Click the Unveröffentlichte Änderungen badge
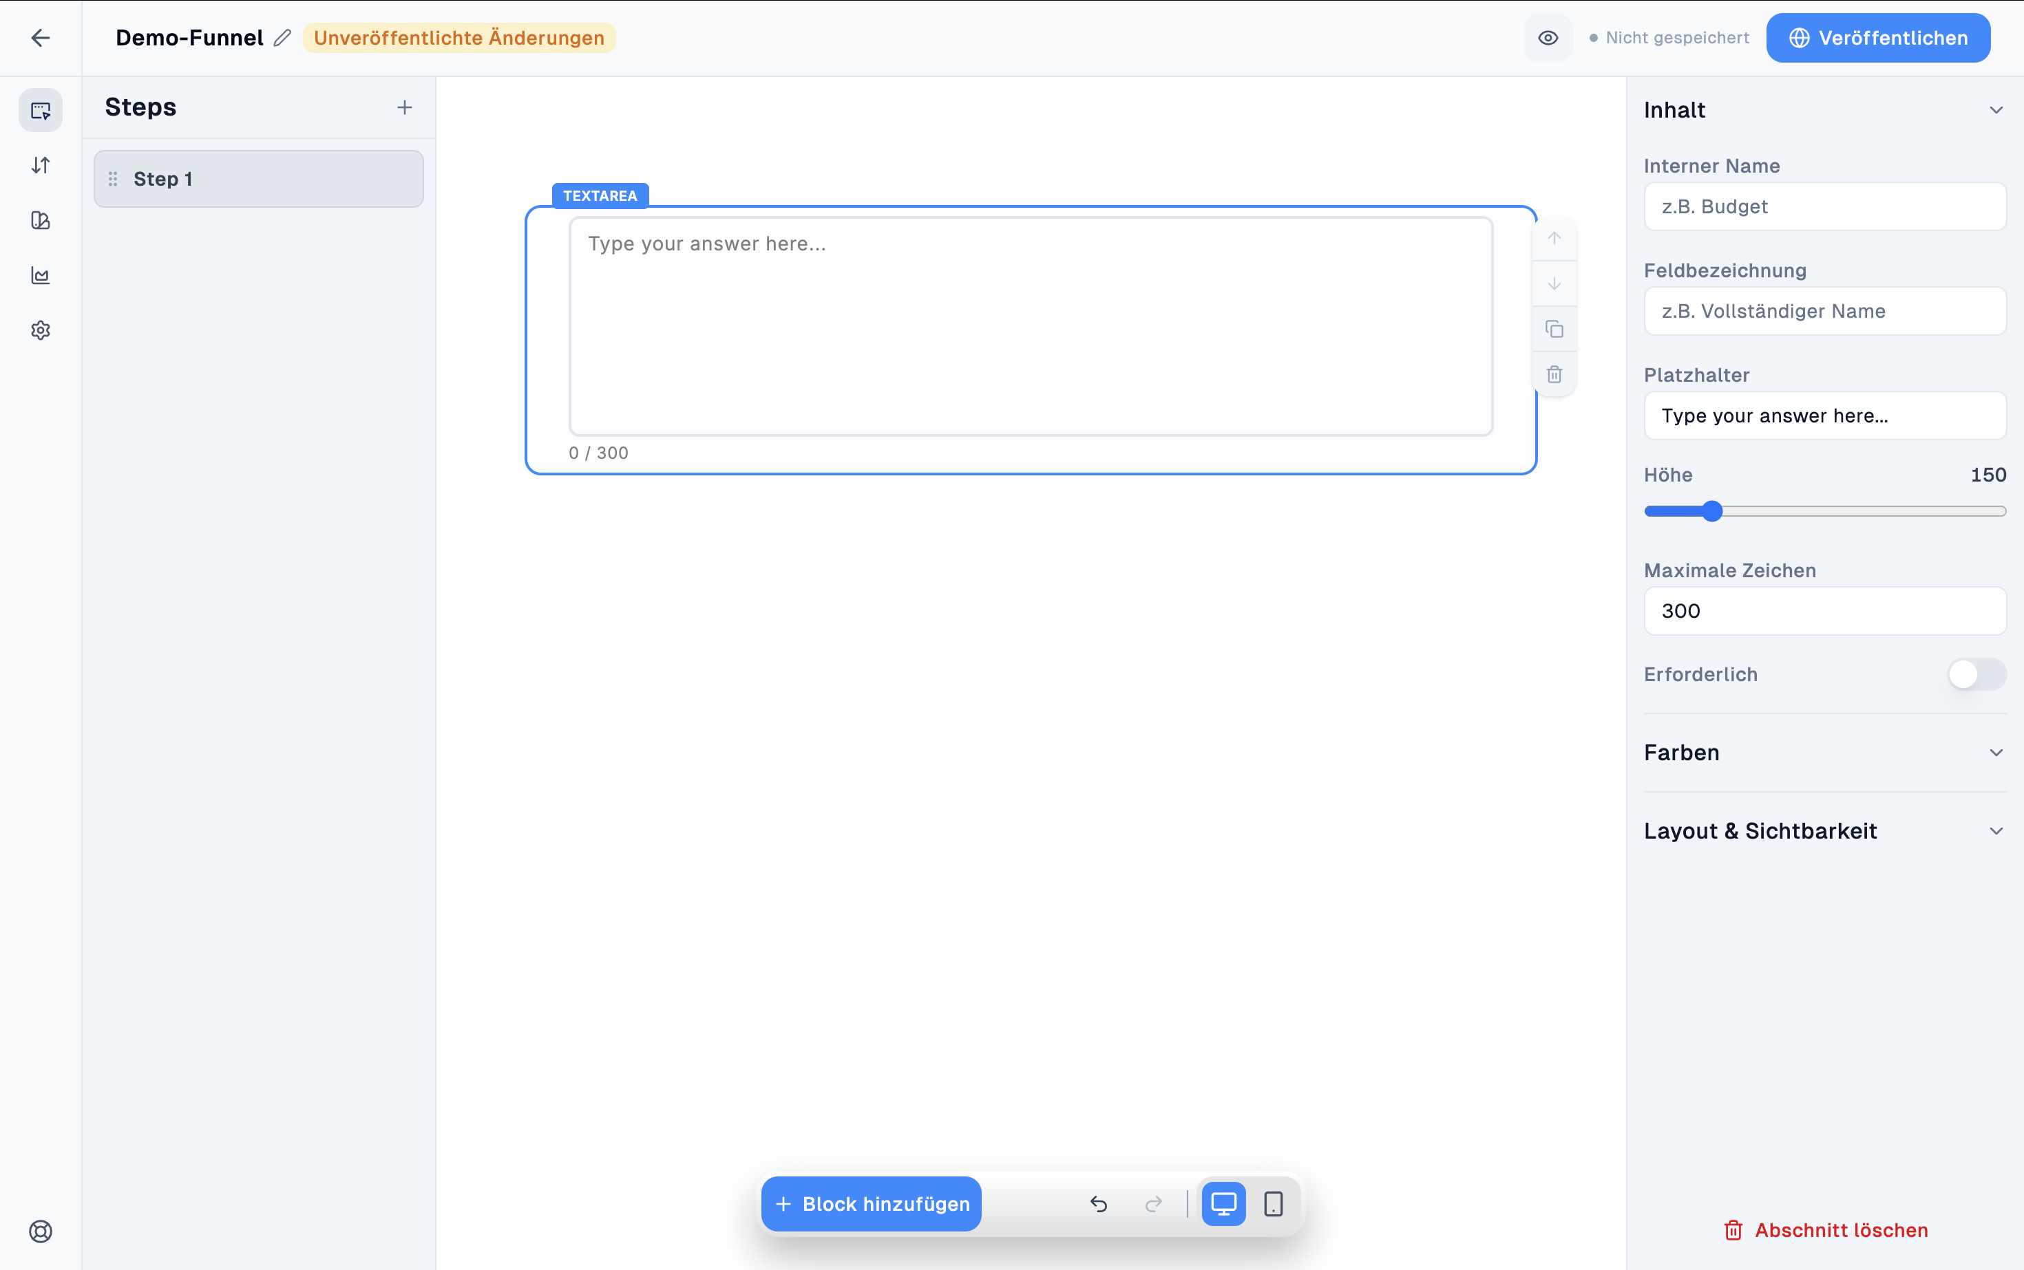This screenshot has width=2024, height=1270. [x=459, y=38]
